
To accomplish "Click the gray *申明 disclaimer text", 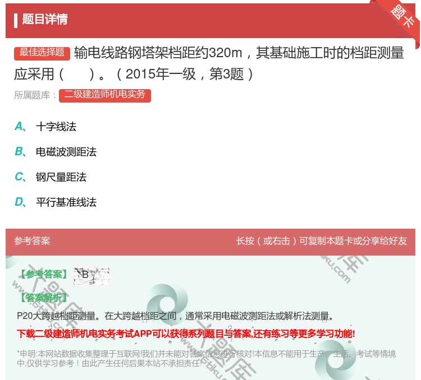I will coord(206,359).
